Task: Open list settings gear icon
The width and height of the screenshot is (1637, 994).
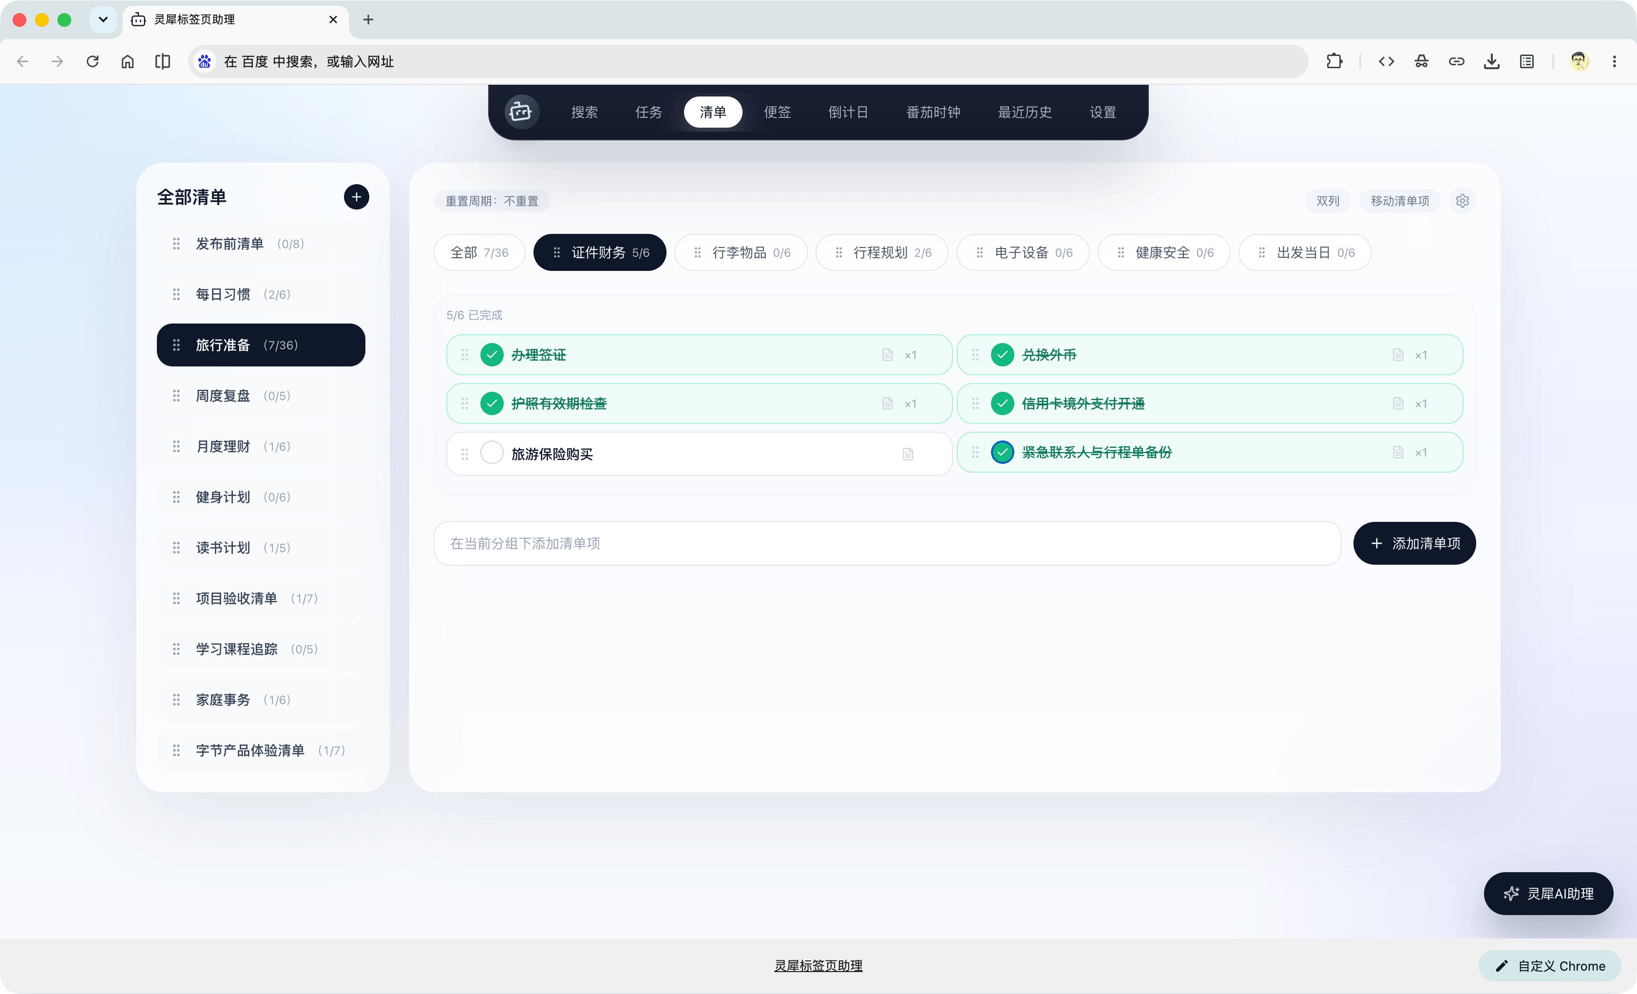Action: (x=1462, y=201)
